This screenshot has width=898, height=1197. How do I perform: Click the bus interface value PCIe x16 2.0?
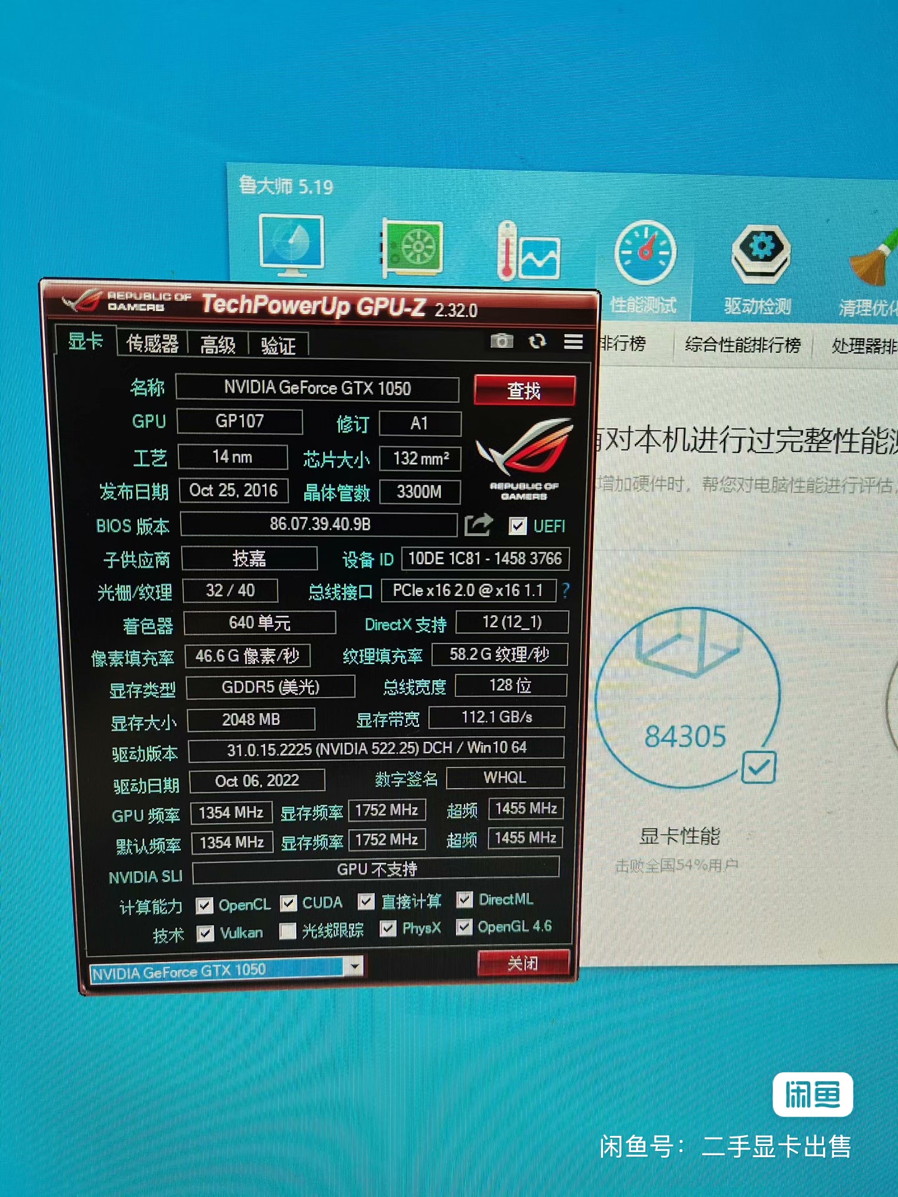click(x=468, y=590)
